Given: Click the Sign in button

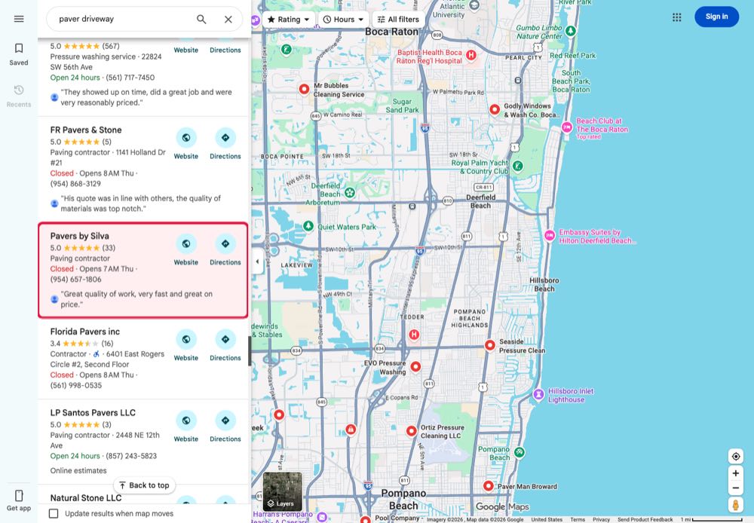Looking at the screenshot, I should tap(716, 17).
